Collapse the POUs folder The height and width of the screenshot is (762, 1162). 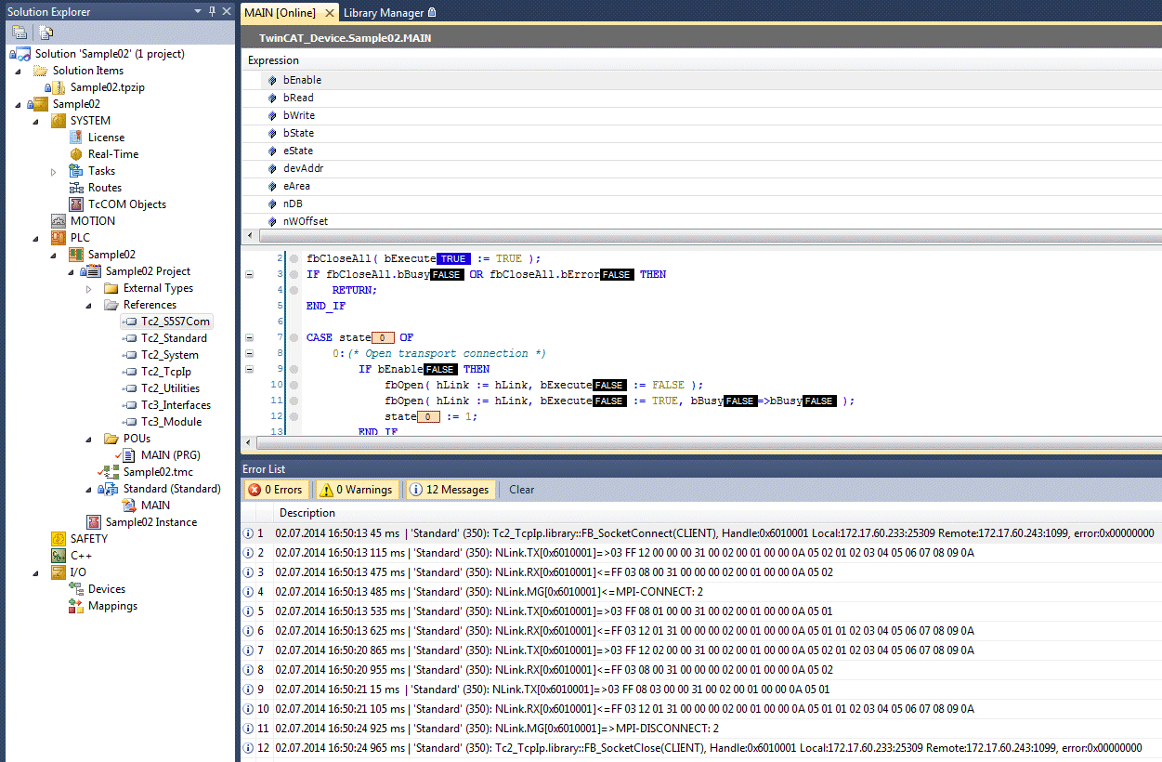click(x=88, y=439)
